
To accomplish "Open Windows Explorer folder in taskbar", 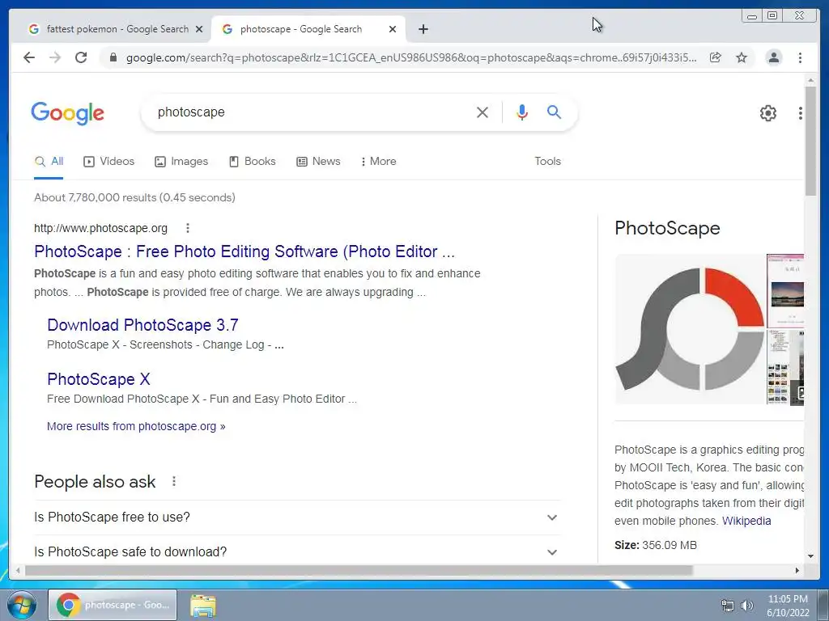I will pyautogui.click(x=203, y=606).
